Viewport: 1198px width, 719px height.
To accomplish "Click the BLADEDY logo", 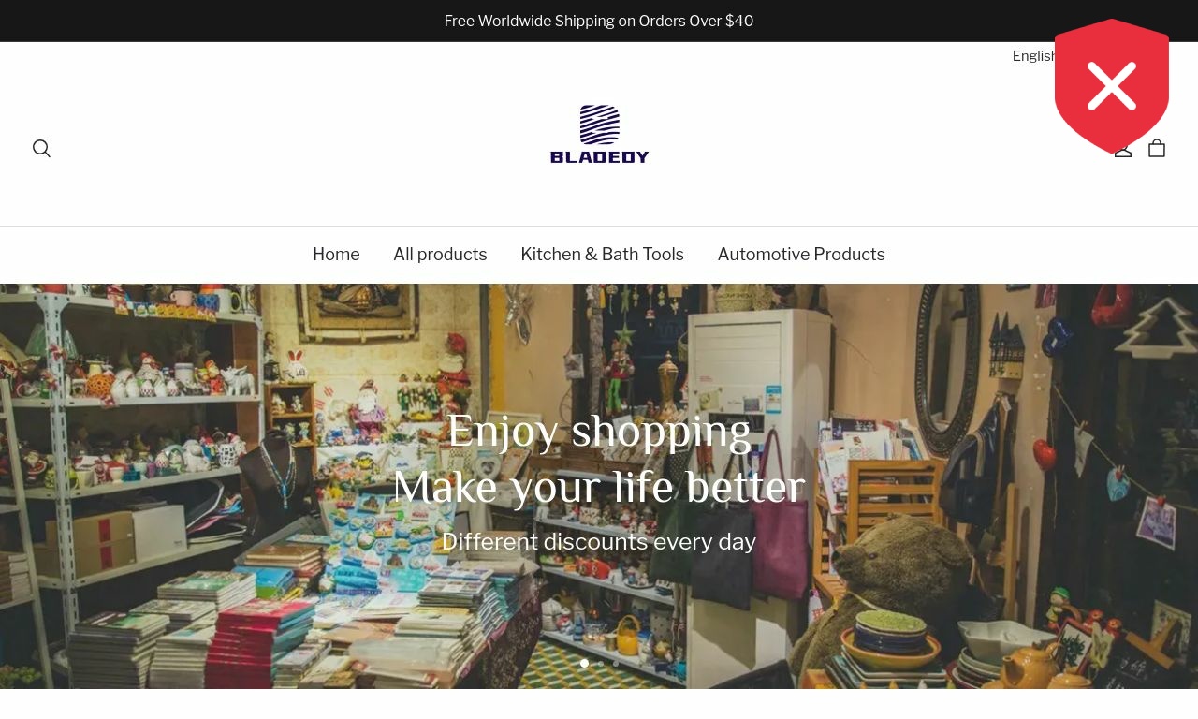I will tap(599, 134).
